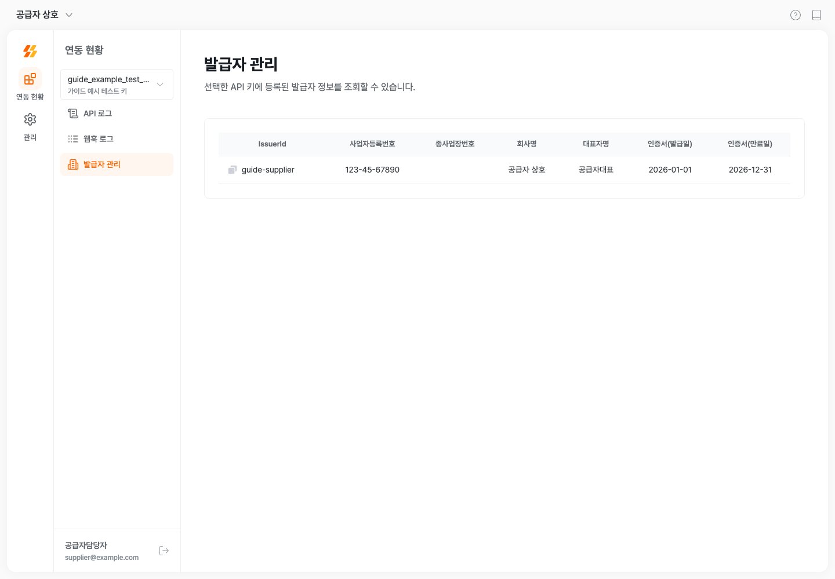Screen dimensions: 835x579
Task: Click the 공급자대표 representative cell
Action: tap(596, 170)
